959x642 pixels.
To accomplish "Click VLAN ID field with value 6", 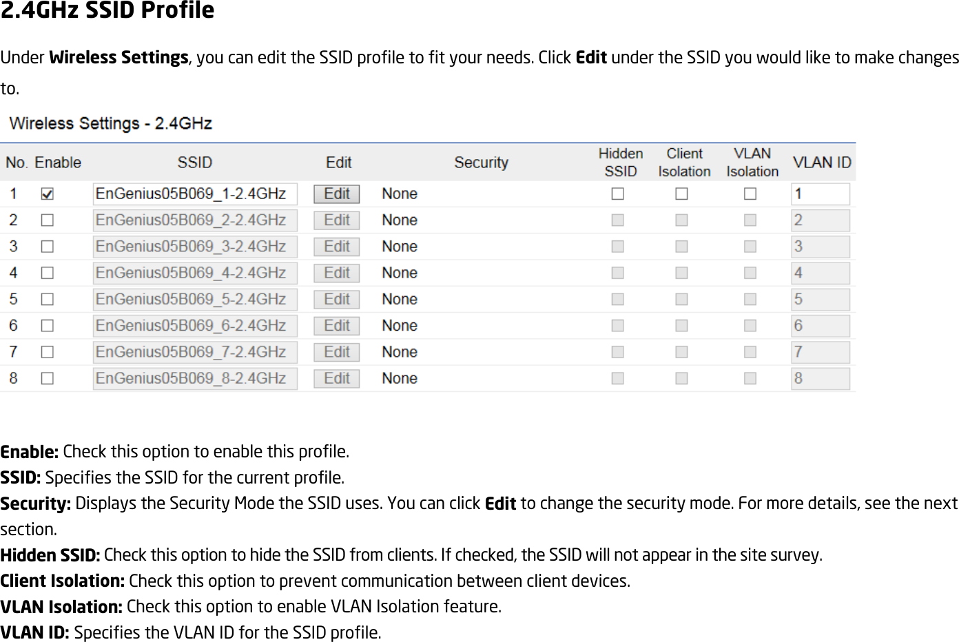I will click(821, 326).
